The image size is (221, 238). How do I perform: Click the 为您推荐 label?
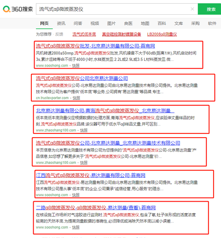tap(44, 34)
